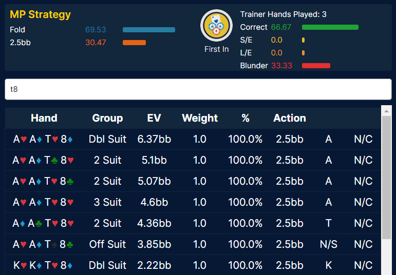This screenshot has width=396, height=275.
Task: Click the Action column header
Action: pyautogui.click(x=290, y=118)
